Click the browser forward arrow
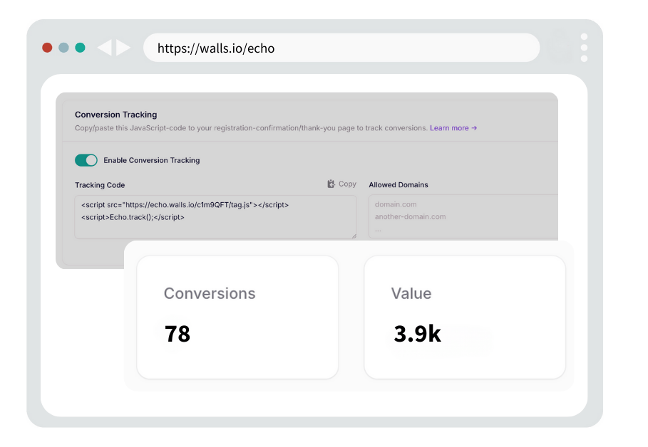648x447 pixels. coord(123,47)
